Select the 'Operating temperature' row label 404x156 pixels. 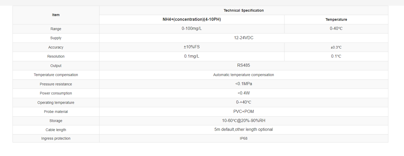tap(56, 103)
